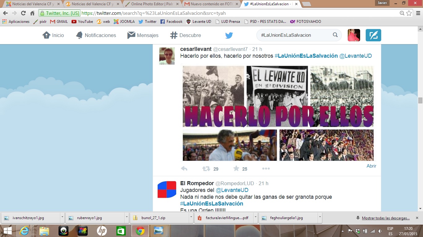Open the HACERLO POR ELLOS image
The width and height of the screenshot is (423, 237).
click(x=278, y=113)
